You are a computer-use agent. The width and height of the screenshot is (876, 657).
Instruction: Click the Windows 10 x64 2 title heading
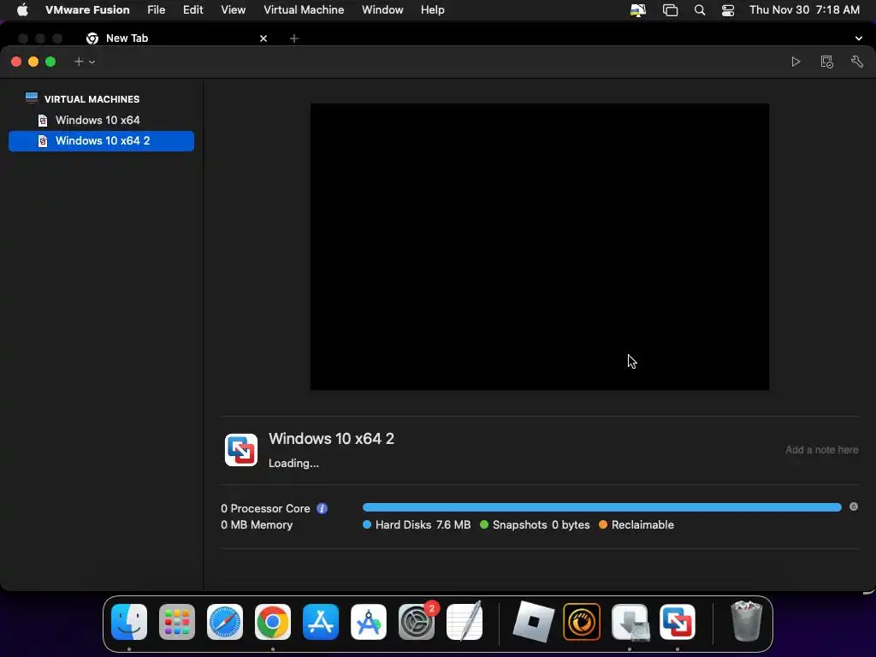pyautogui.click(x=331, y=439)
